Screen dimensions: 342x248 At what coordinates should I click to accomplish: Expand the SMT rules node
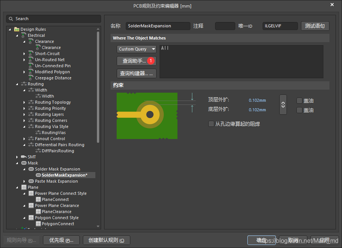pos(17,157)
